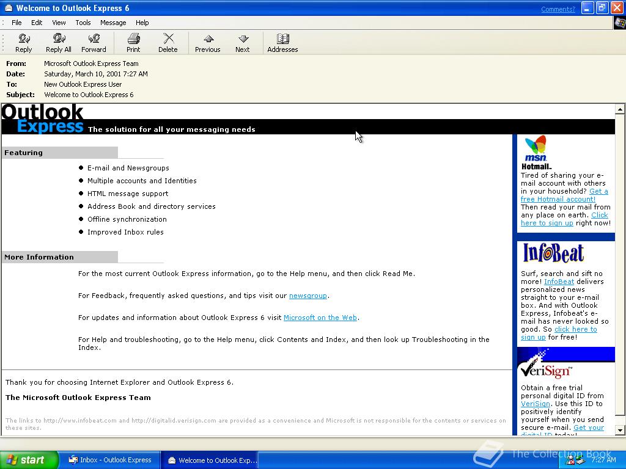Click the Windows flag throbber icon

[x=620, y=23]
